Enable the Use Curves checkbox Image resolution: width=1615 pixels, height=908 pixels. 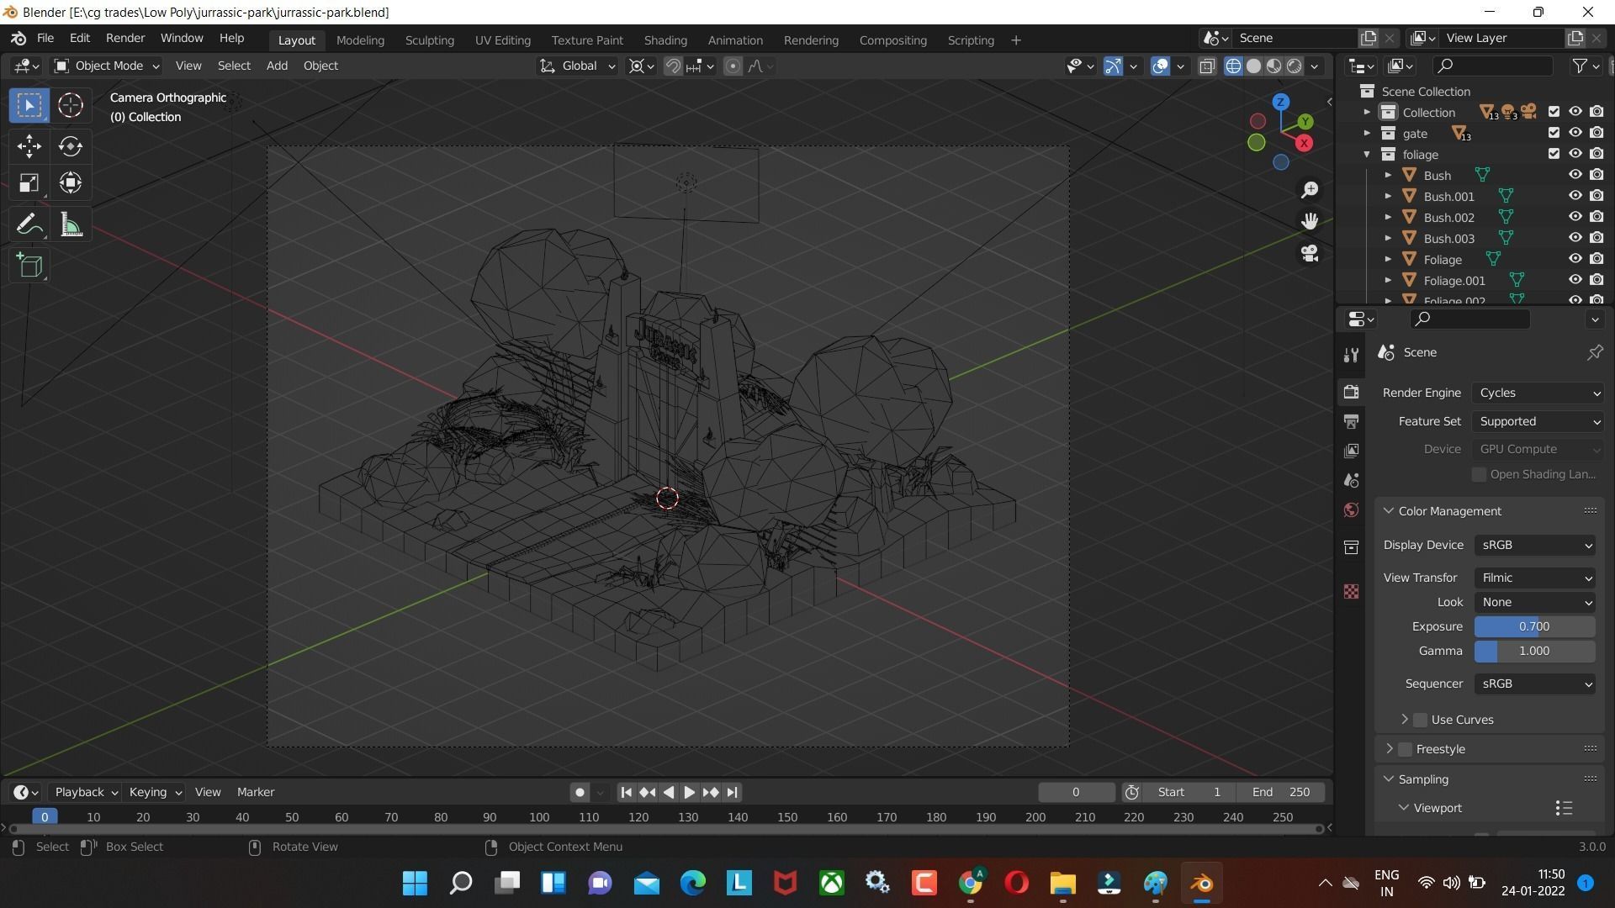1421,720
